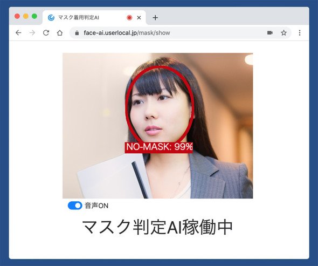Open Chrome three-dot menu
Screen dimensions: 318x266
[300, 33]
